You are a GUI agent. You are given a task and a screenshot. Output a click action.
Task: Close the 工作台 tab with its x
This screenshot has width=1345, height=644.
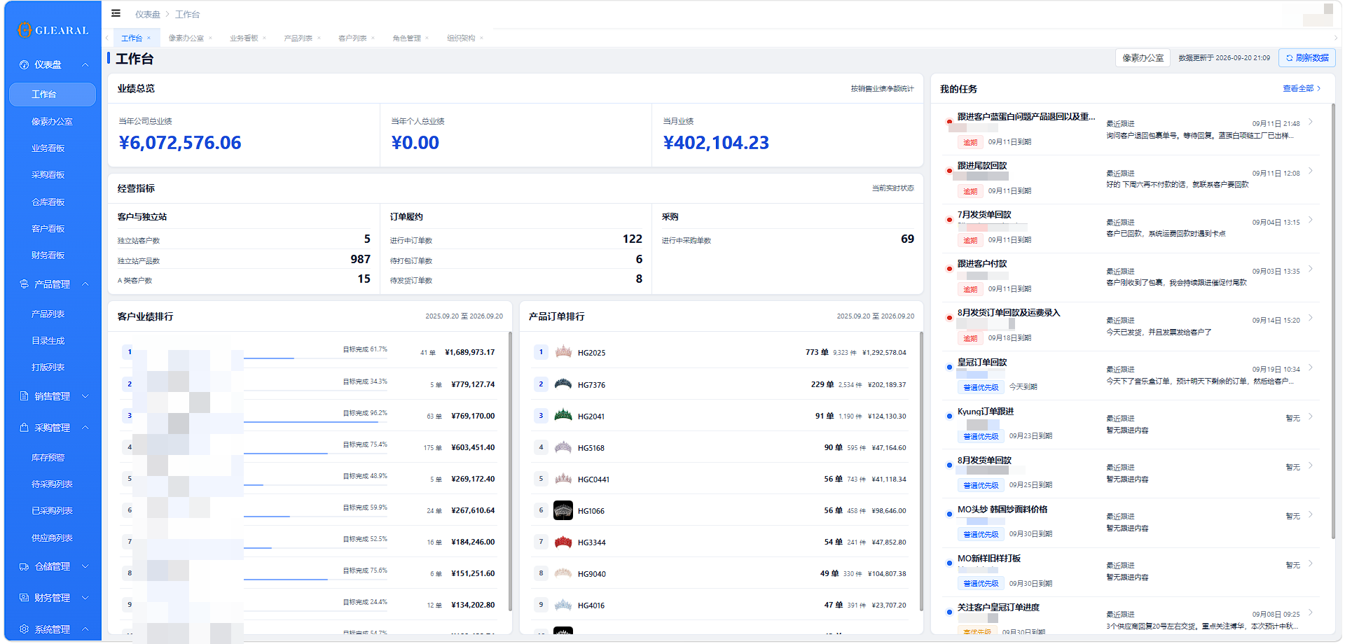click(x=149, y=38)
